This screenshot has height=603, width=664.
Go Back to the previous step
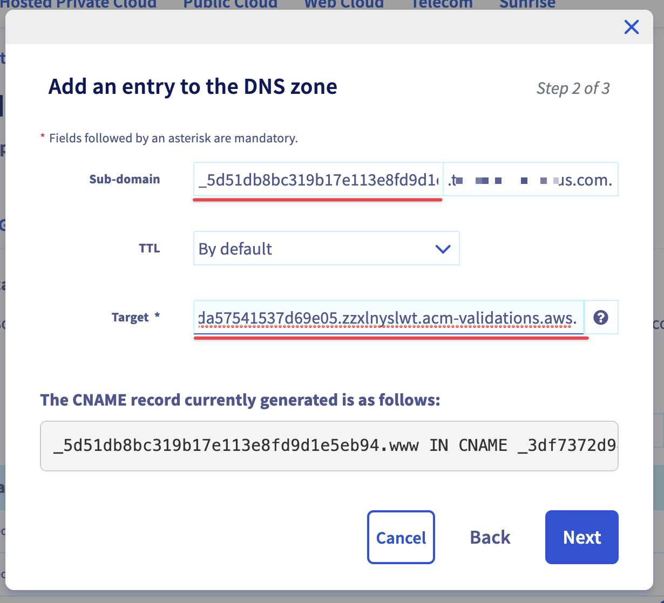pos(490,537)
